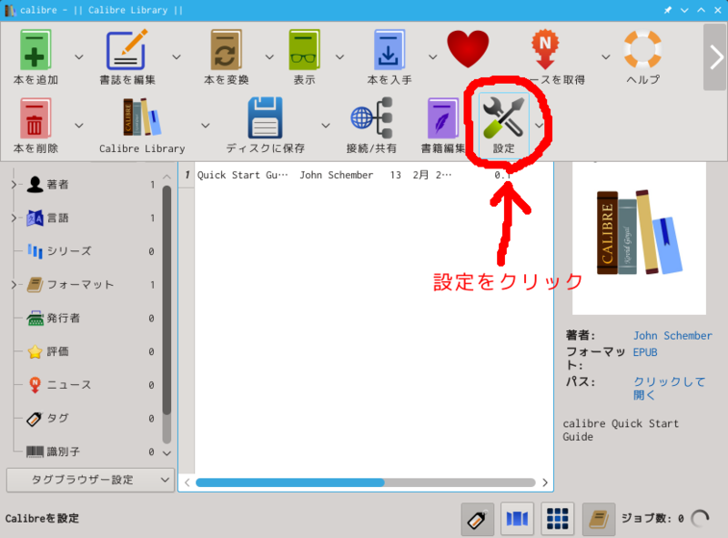728x538 pixels.
Task: Select ニュース in tag browser
Action: tap(69, 385)
